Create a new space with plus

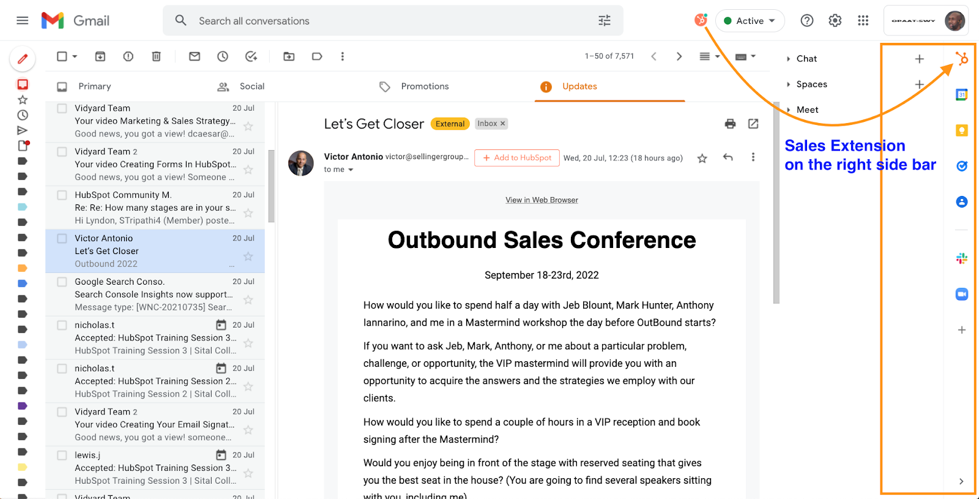coord(919,84)
